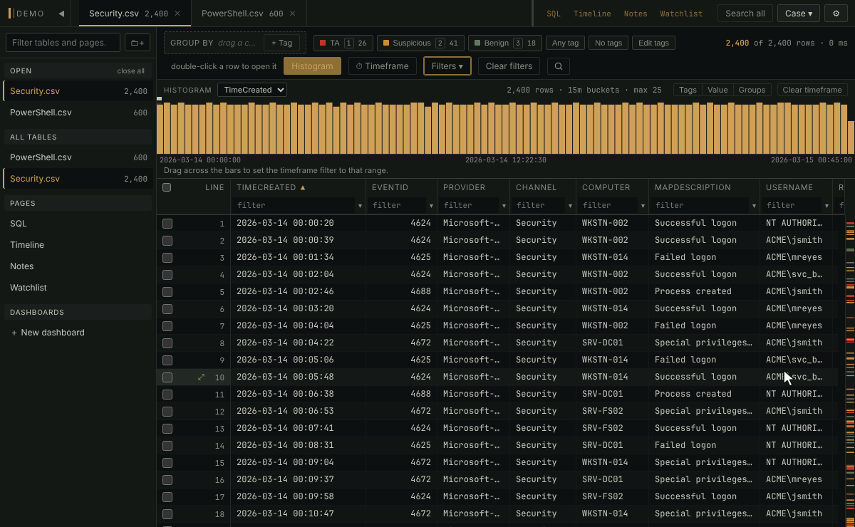The image size is (855, 527).
Task: Open Provider column filter dropdown arrow
Action: coord(503,205)
